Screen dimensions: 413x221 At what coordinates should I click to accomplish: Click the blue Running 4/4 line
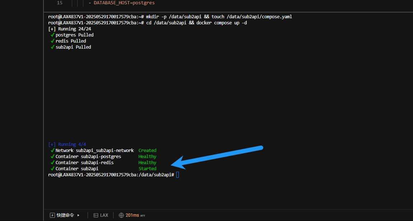coord(67,144)
